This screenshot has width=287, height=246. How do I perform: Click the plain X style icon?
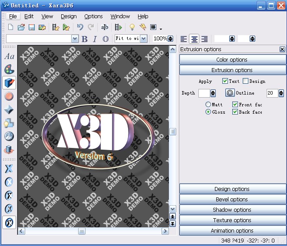click(9, 168)
